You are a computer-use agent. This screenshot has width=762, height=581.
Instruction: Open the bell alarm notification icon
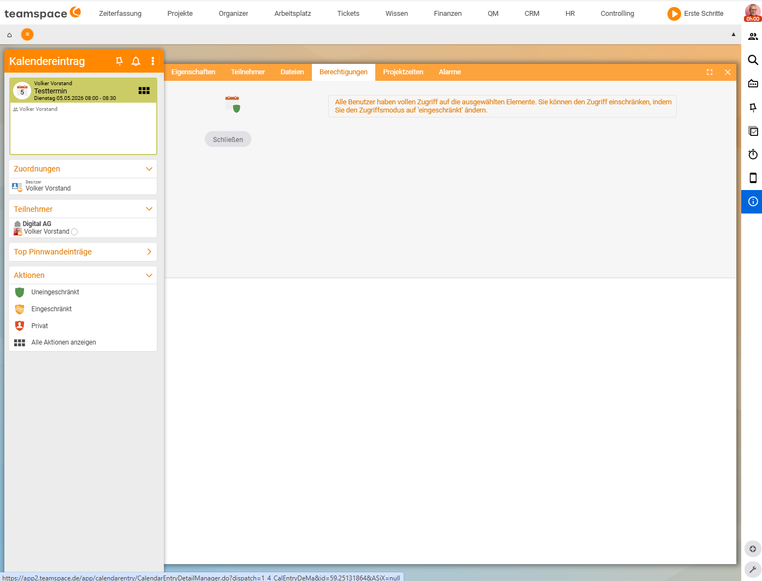[x=136, y=61]
